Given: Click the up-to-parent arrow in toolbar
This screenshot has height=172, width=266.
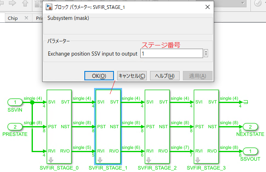Looking at the screenshot, I should click(25, 3).
